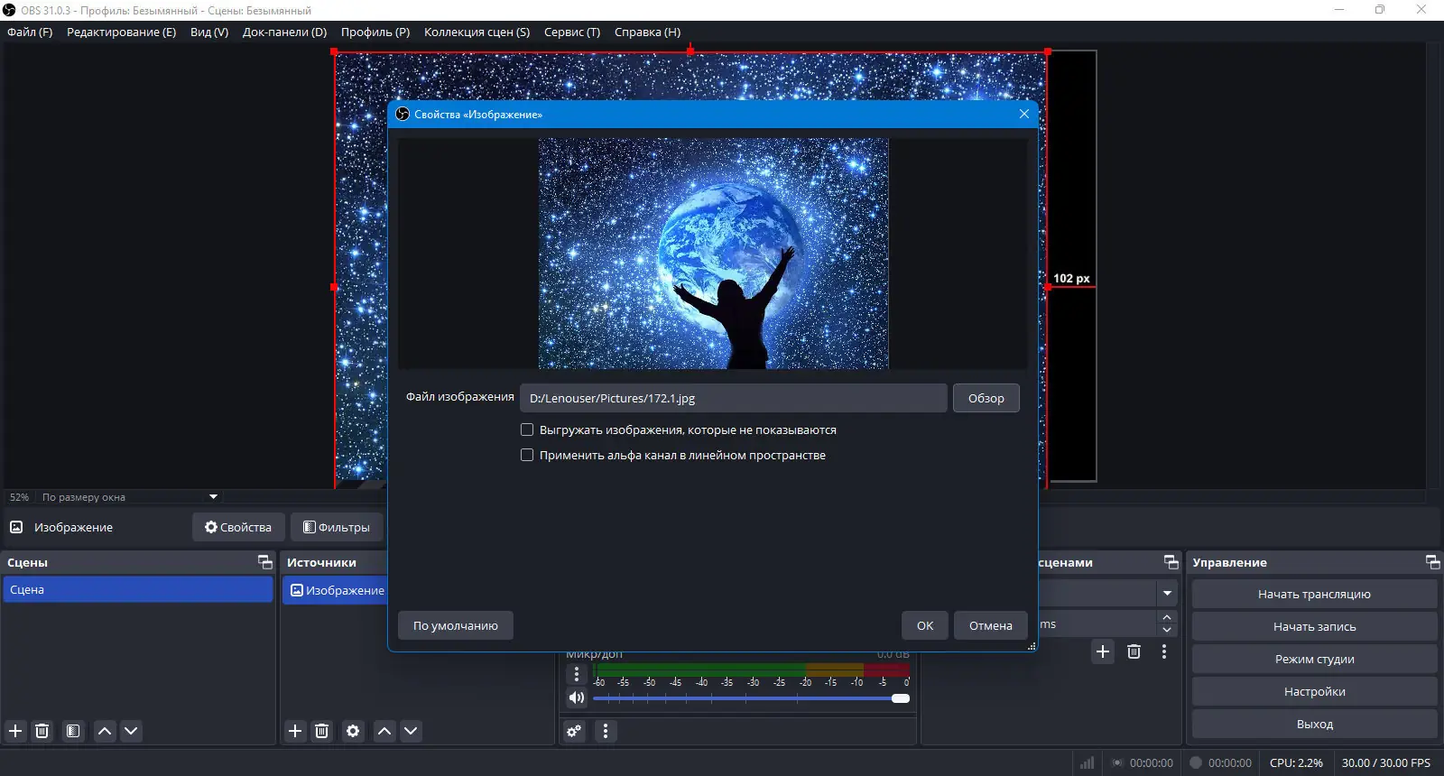Open the Сервис (T) menu

click(571, 32)
